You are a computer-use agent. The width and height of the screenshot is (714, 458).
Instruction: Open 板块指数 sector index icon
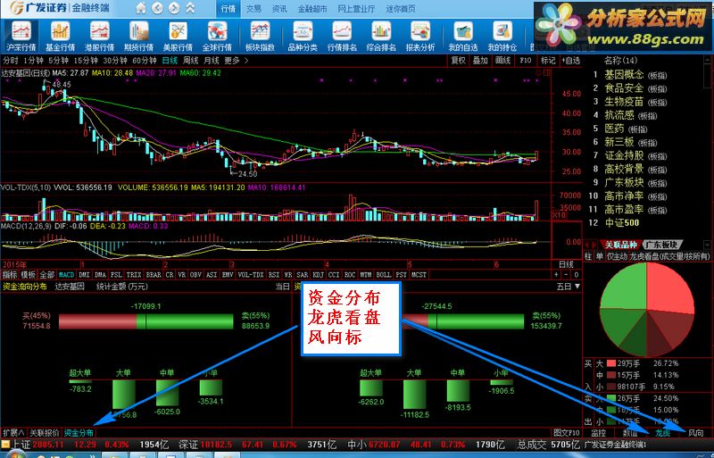[x=260, y=37]
